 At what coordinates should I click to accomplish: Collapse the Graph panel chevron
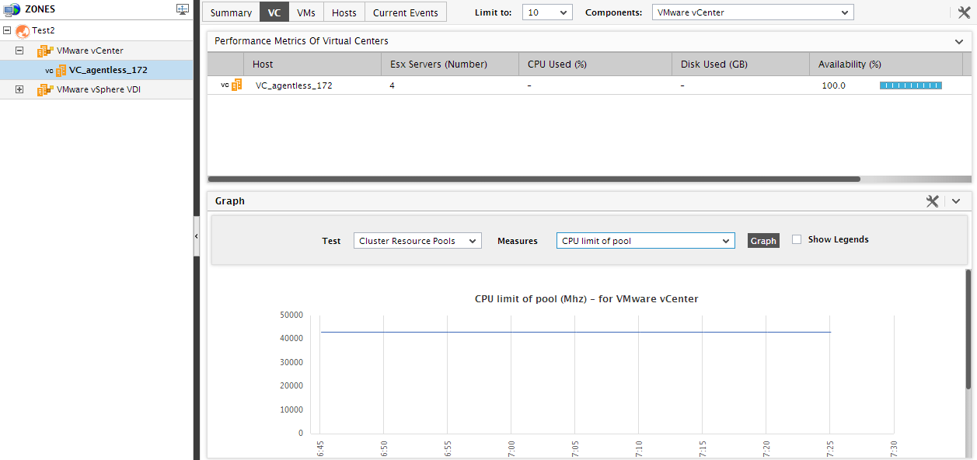click(956, 200)
